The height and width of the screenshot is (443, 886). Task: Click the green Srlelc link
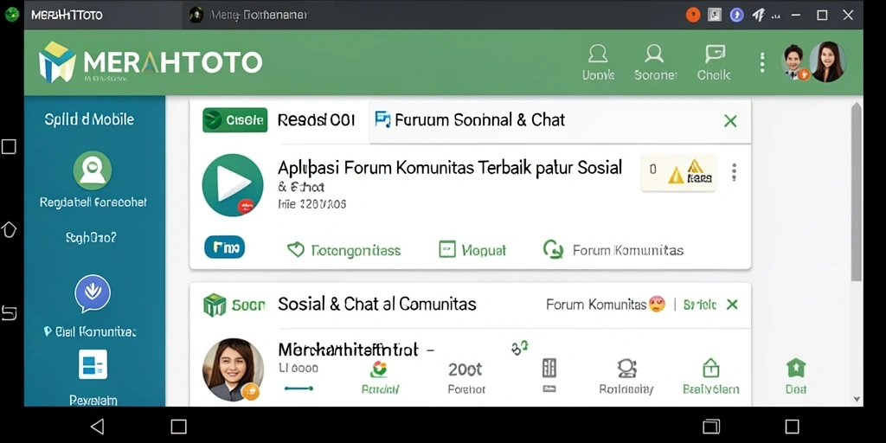tap(699, 305)
